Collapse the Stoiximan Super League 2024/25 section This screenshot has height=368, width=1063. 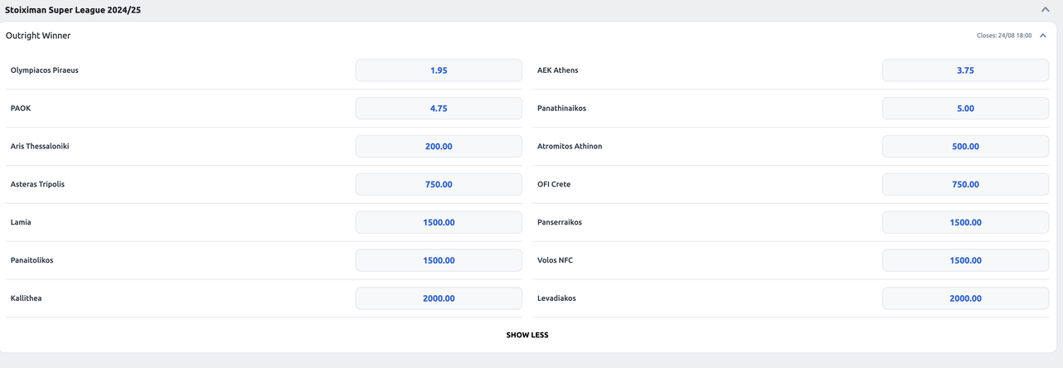click(1046, 9)
